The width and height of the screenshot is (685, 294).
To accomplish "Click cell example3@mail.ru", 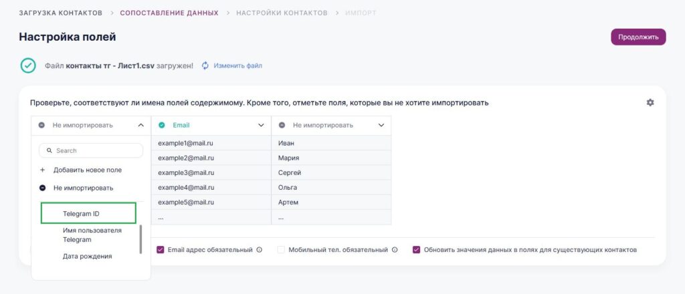I will click(x=211, y=172).
